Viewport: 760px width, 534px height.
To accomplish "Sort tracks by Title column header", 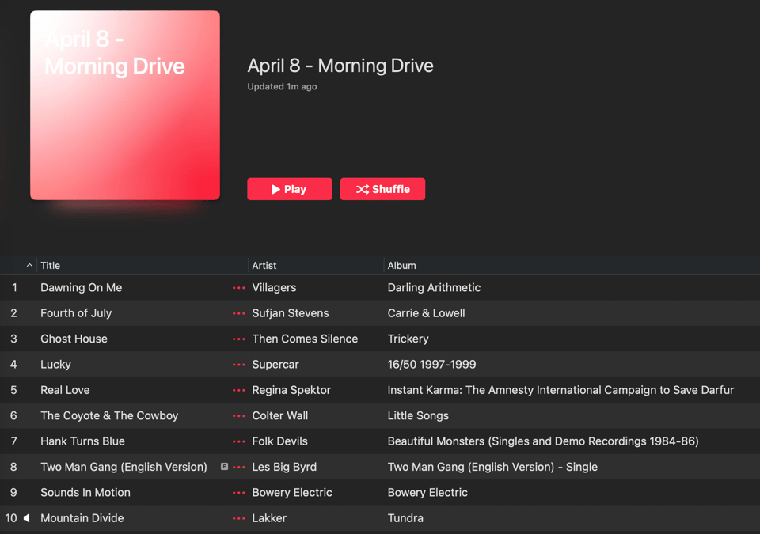I will 51,266.
